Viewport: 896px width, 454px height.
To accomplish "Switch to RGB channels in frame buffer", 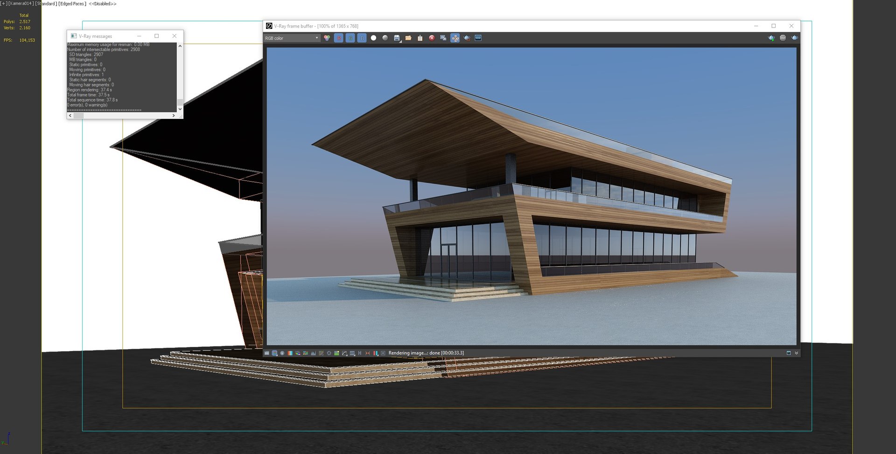I will point(327,38).
